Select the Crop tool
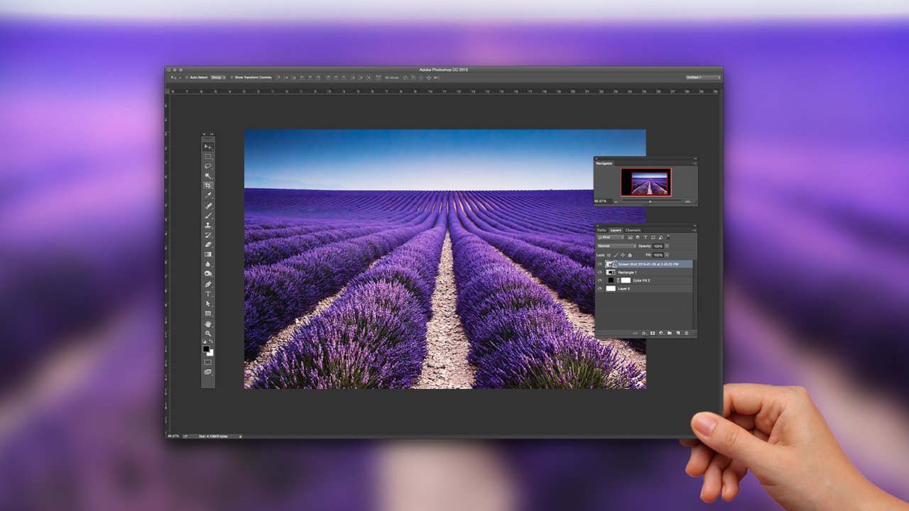Viewport: 909px width, 511px height. (208, 185)
